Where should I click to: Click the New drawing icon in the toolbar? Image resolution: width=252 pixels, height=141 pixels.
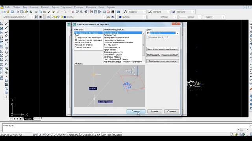tap(4, 12)
